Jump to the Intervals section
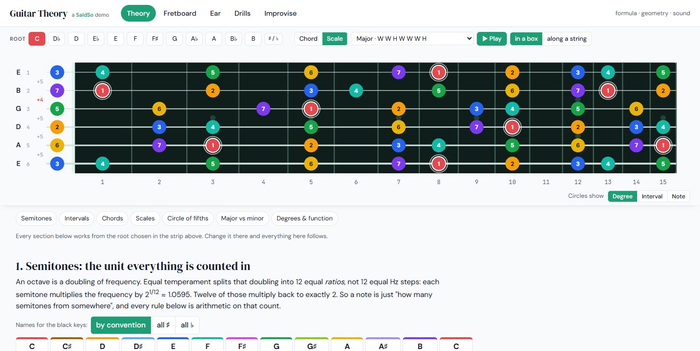Viewport: 700px width, 351px height. [x=77, y=218]
